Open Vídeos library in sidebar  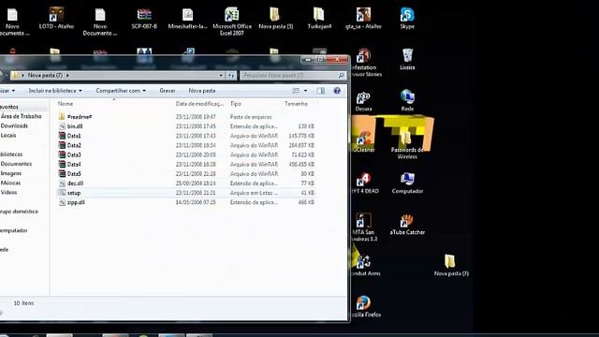pos(8,193)
